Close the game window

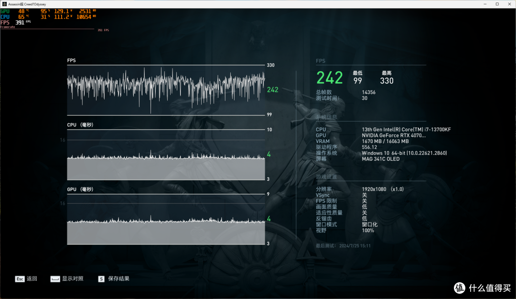pos(509,4)
